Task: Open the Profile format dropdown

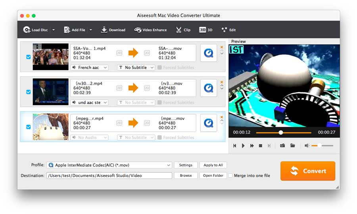Action: point(109,165)
